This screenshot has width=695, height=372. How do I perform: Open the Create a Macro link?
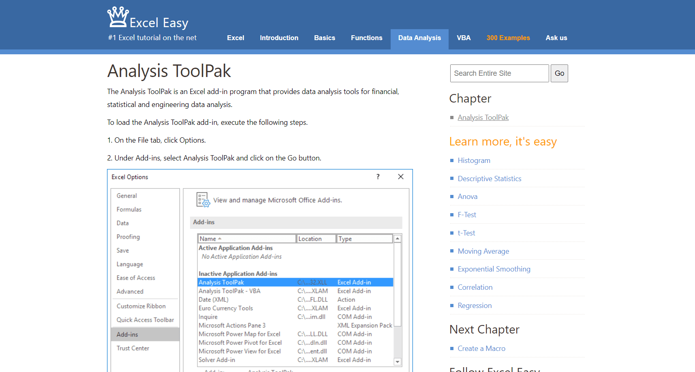(481, 348)
